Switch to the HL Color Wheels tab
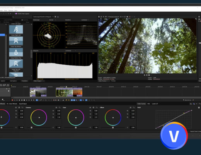The width and height of the screenshot is (201, 155). point(12,104)
